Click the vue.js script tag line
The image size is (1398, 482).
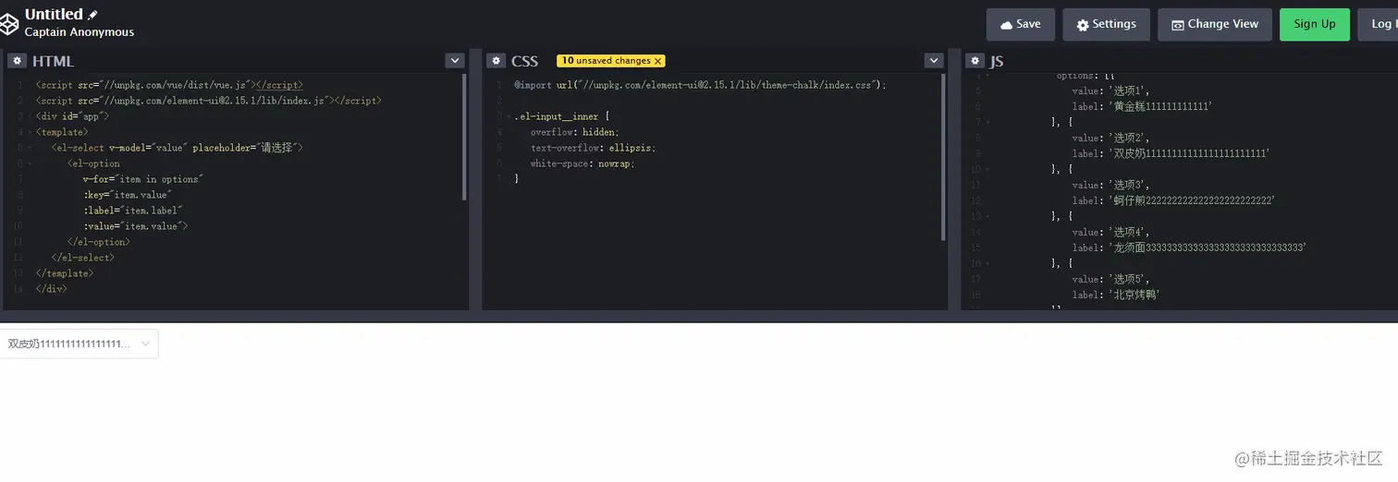pyautogui.click(x=169, y=85)
